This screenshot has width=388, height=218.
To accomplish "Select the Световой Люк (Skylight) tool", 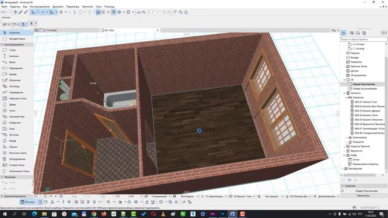I will [17, 116].
